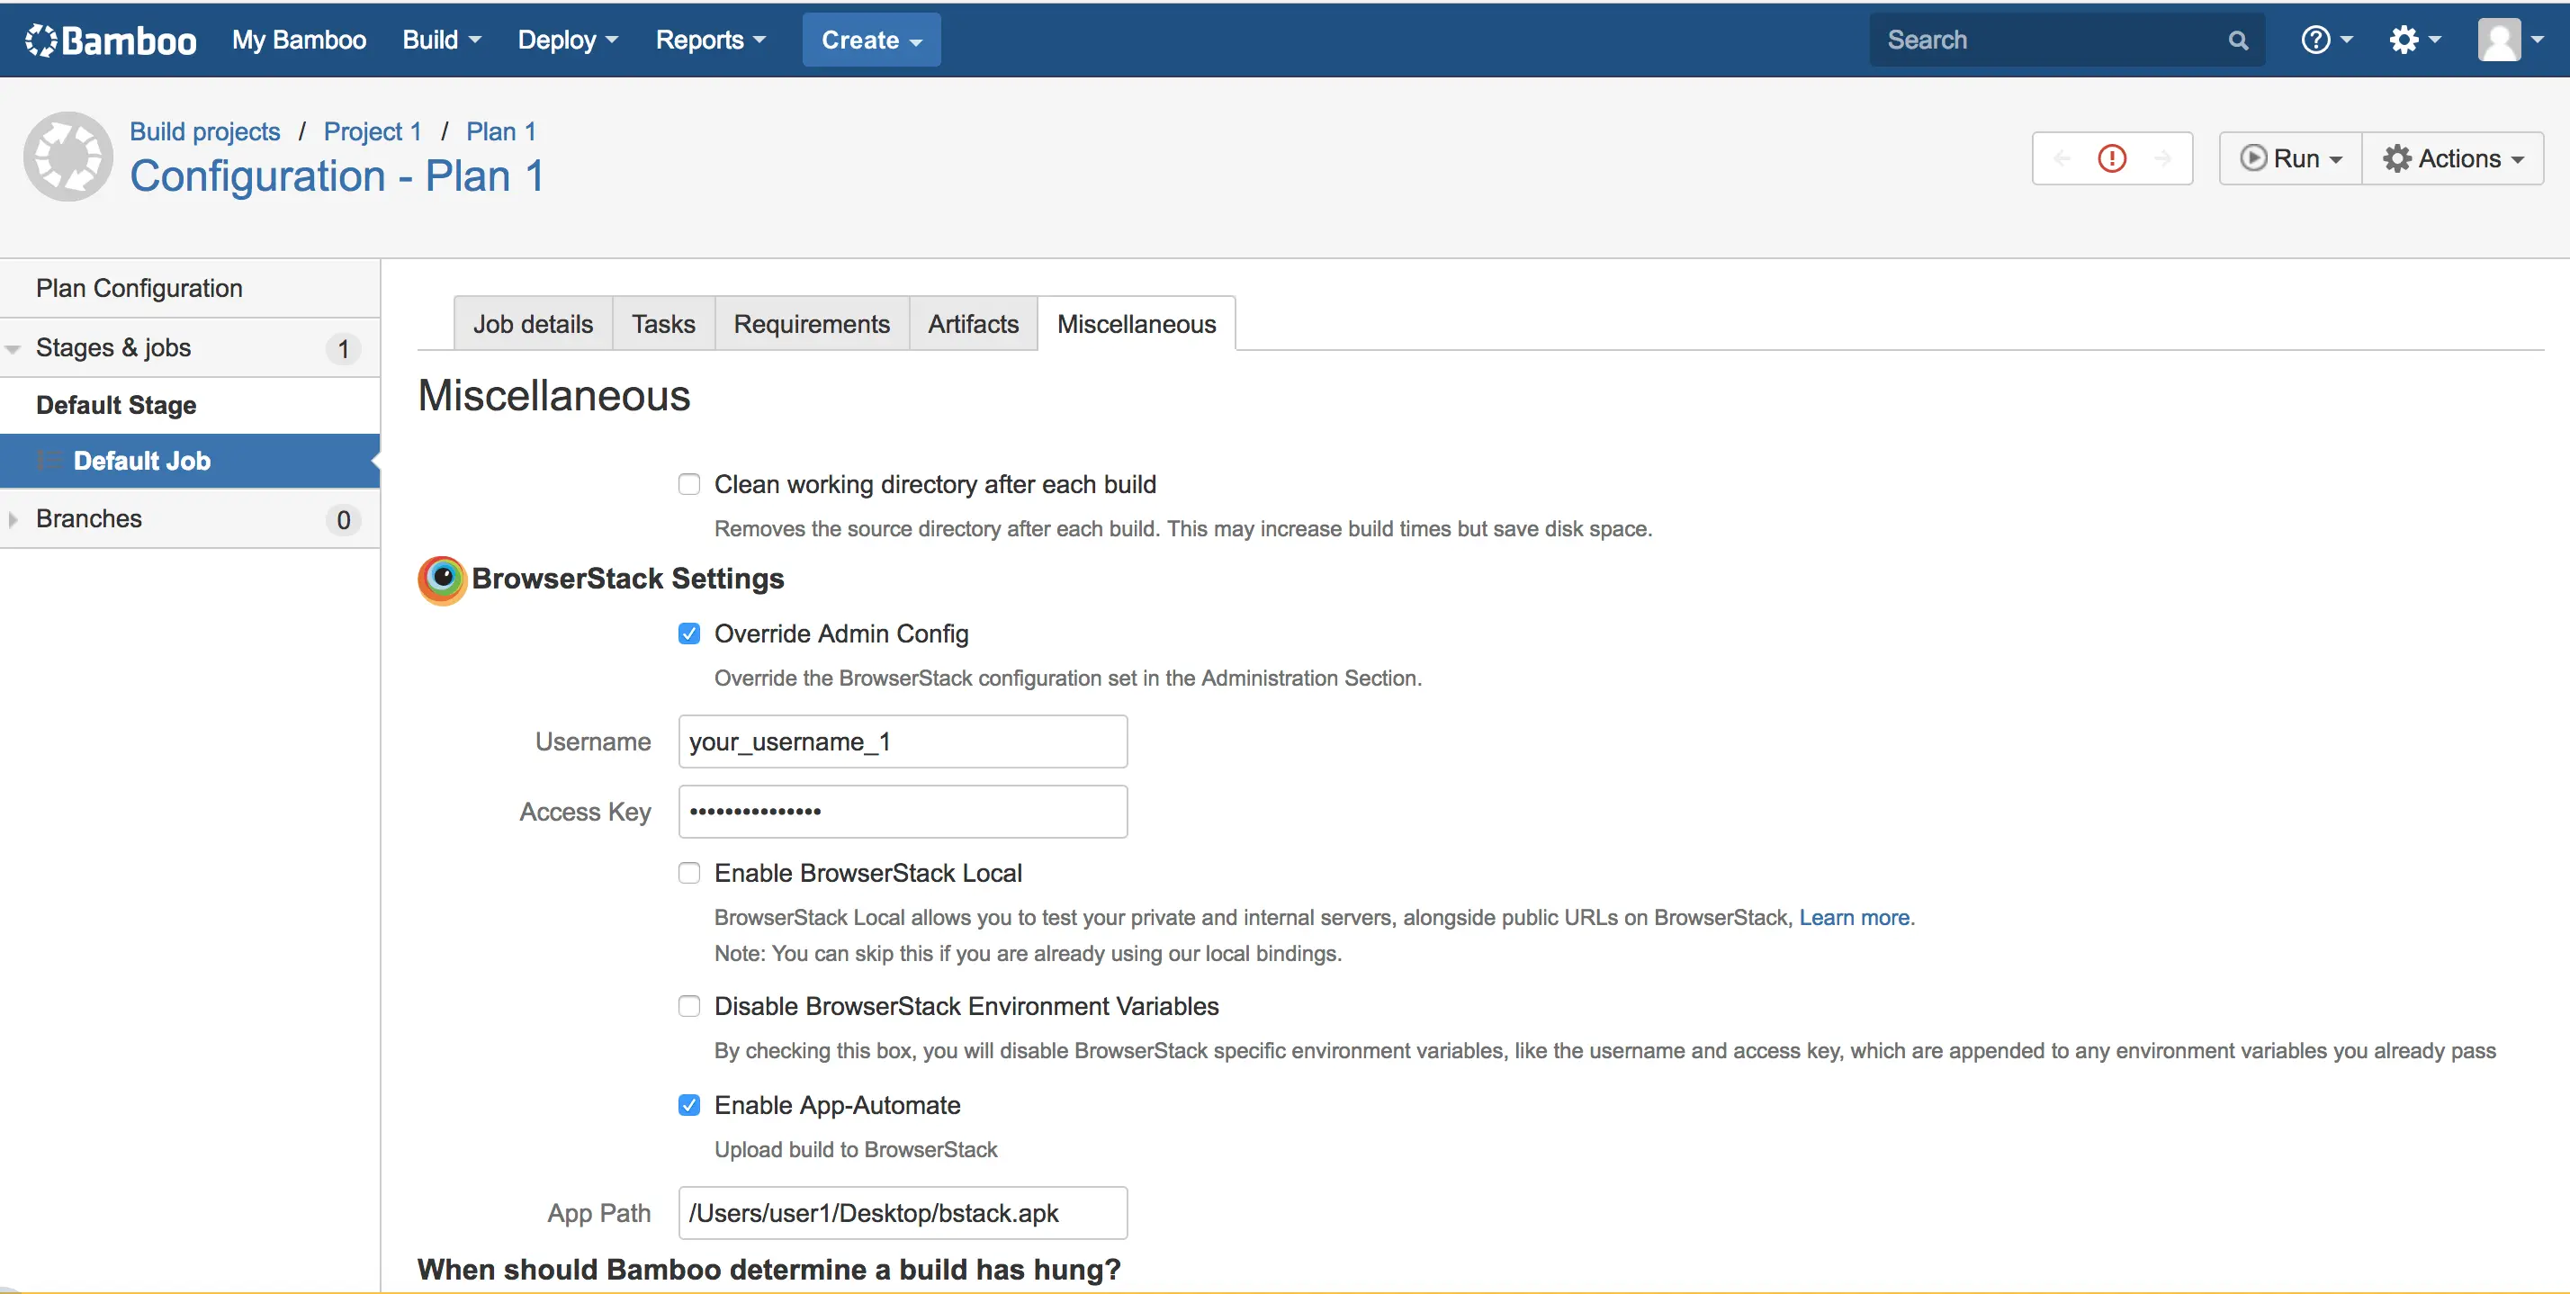This screenshot has height=1294, width=2570.
Task: Check Enable BrowserStack Local option
Action: tap(689, 874)
